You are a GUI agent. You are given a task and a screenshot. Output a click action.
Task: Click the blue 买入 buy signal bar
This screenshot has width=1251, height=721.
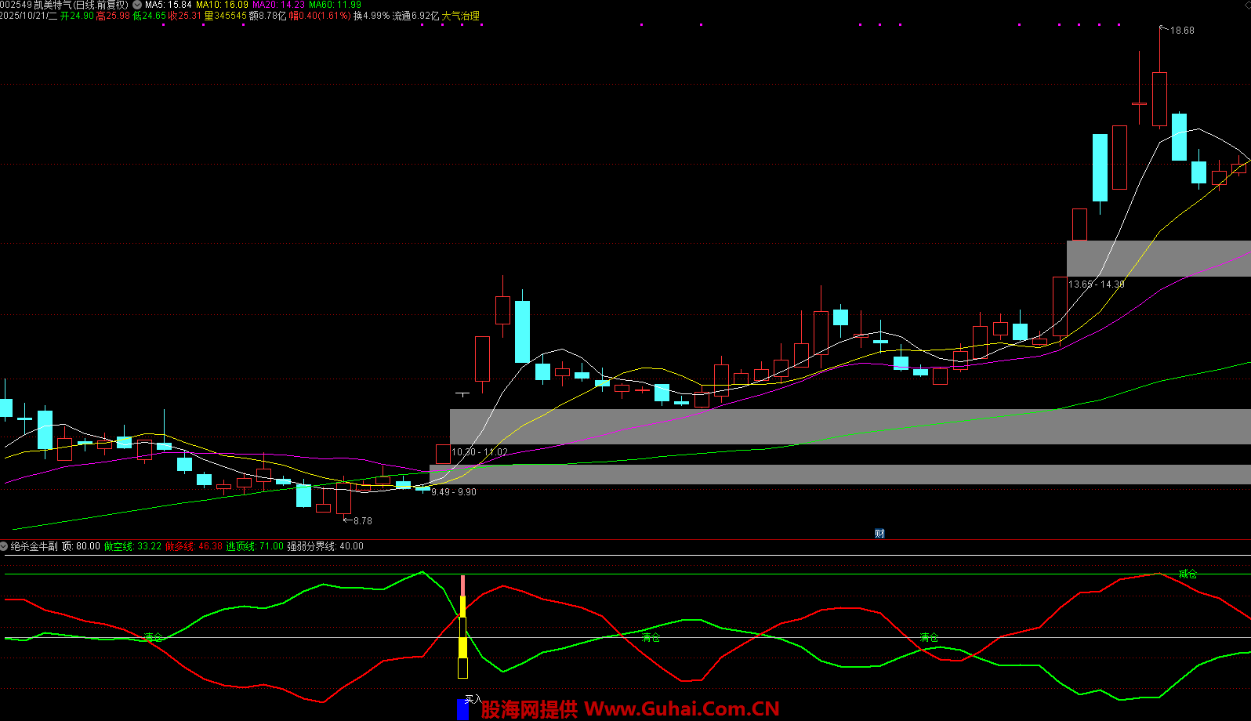click(x=462, y=709)
